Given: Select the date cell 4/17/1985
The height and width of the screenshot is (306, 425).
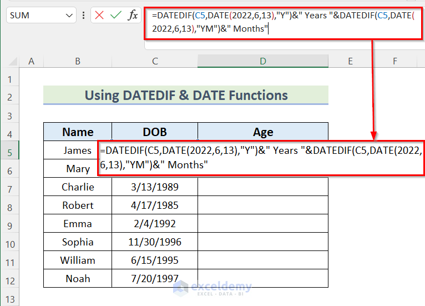Looking at the screenshot, I should 155,205.
